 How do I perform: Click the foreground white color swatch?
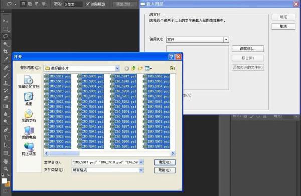tap(4, 181)
